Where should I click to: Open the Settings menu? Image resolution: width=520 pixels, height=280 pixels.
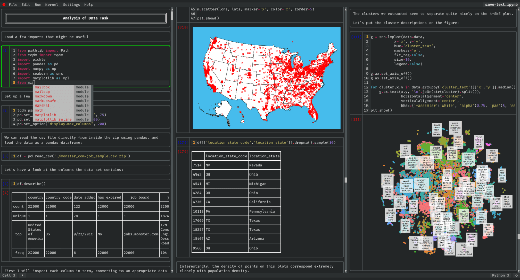click(71, 4)
